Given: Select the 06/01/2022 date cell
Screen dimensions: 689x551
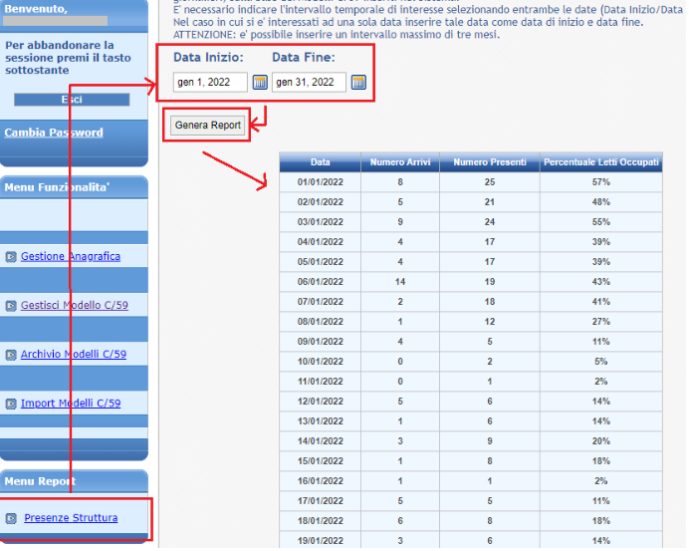Looking at the screenshot, I should (320, 283).
